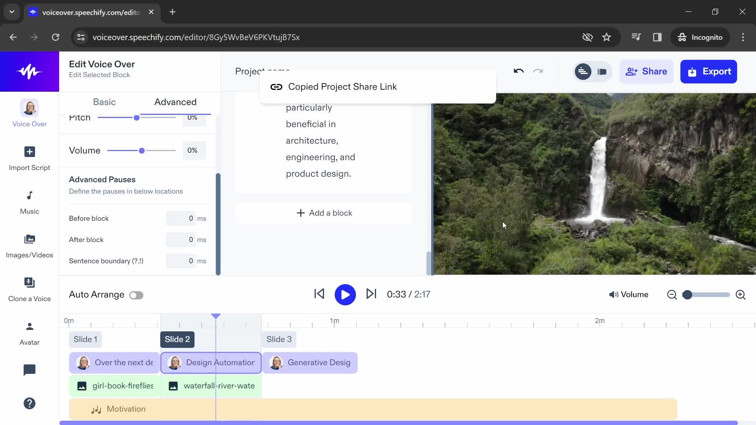Open Import Script tool
756x425 pixels.
click(x=30, y=159)
